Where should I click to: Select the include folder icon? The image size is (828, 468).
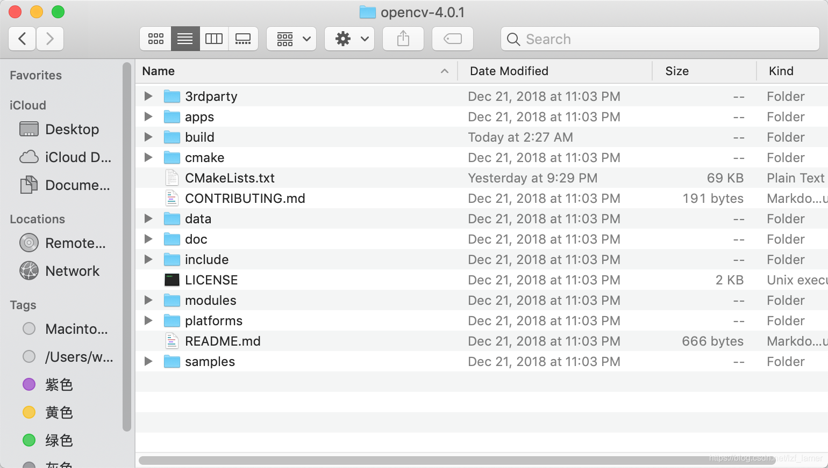tap(172, 259)
